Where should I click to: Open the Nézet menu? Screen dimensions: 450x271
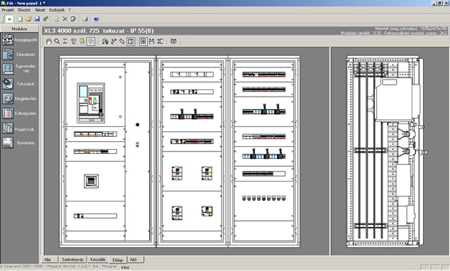(x=40, y=10)
